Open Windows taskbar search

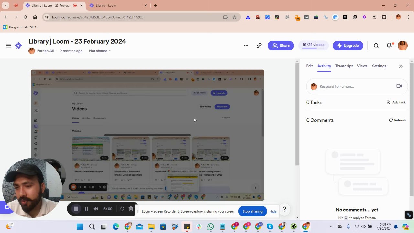(92, 227)
